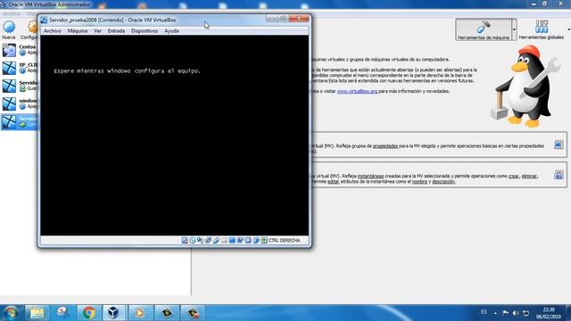571x321 pixels.
Task: Click VirtualBox taskbar icon
Action: pyautogui.click(x=113, y=313)
